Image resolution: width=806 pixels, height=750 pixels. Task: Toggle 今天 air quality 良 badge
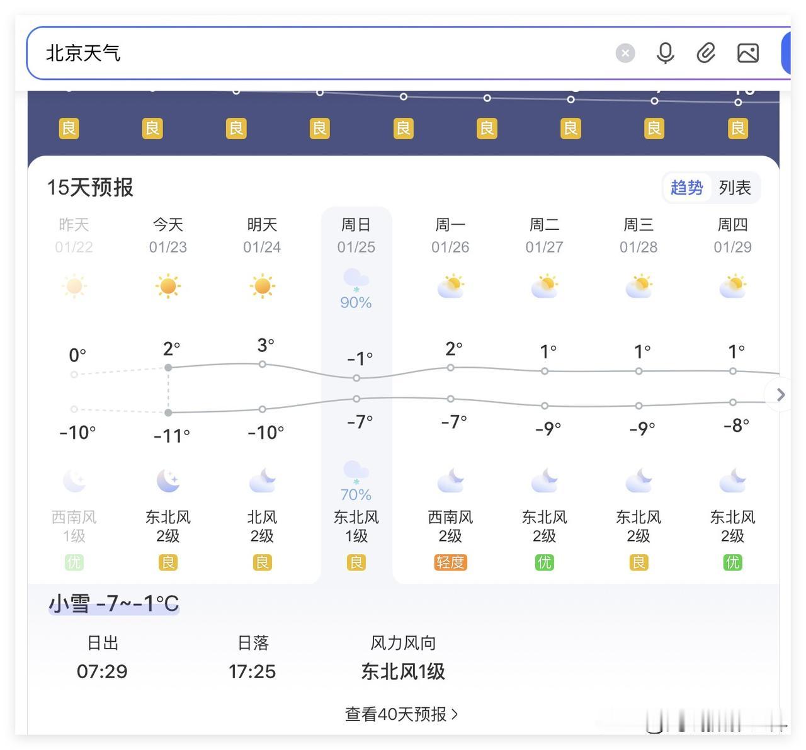(167, 562)
